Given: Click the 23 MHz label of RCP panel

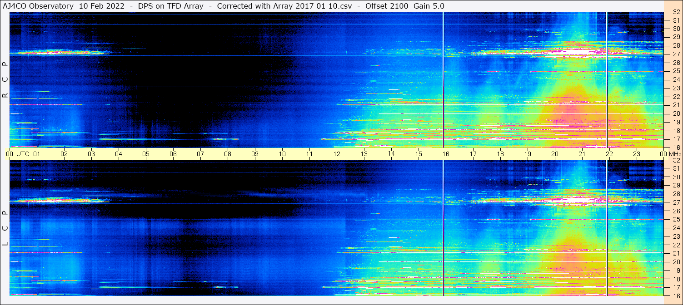Looking at the screenshot, I should (x=676, y=88).
